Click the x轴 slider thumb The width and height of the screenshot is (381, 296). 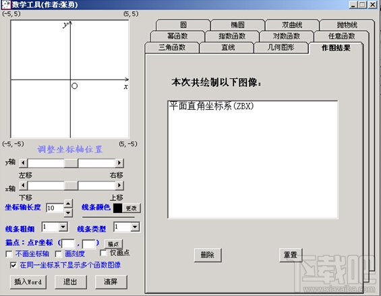tap(71, 185)
